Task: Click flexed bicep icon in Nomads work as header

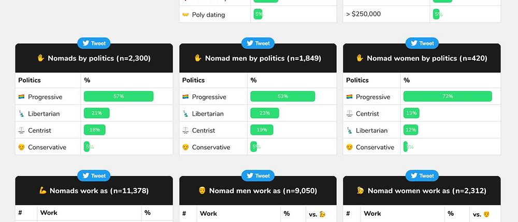Action: click(43, 191)
